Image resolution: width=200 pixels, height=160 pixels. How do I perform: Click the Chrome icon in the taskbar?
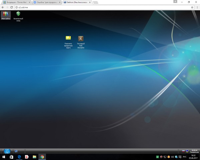click(x=42, y=157)
